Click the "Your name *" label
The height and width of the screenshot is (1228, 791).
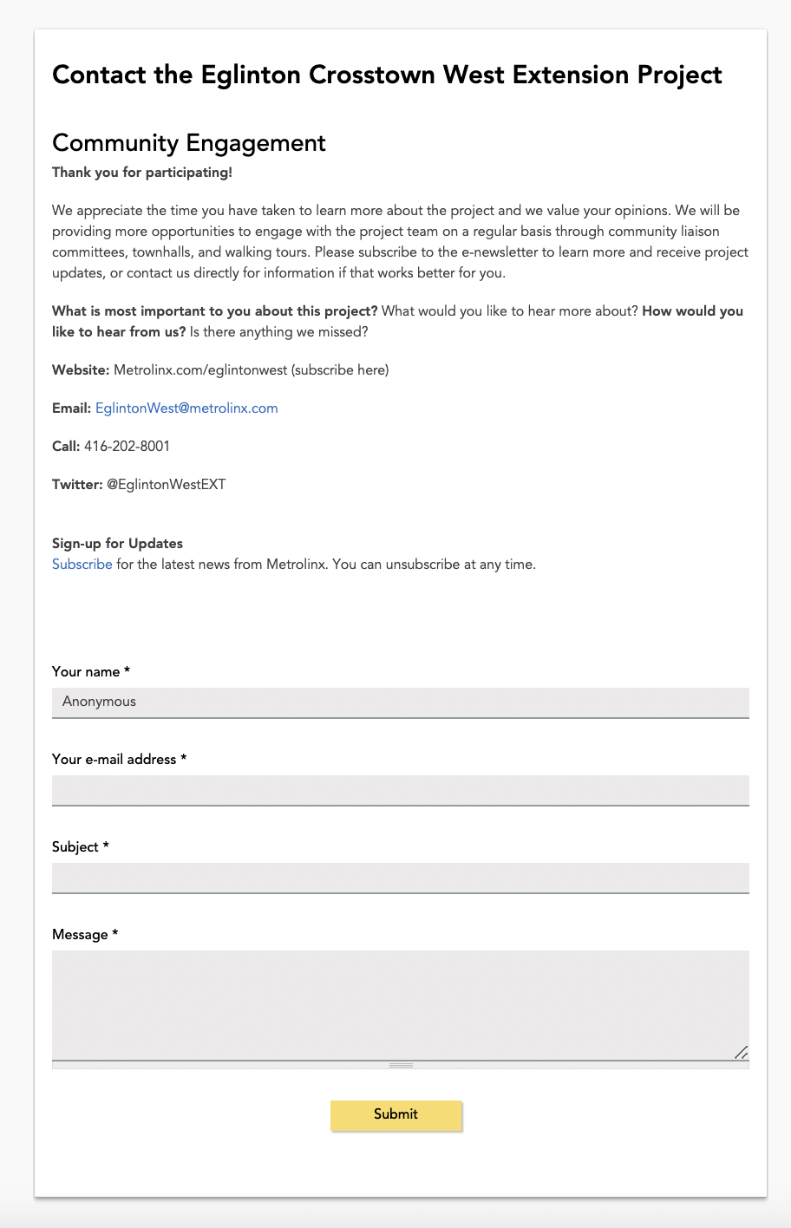[x=91, y=672]
